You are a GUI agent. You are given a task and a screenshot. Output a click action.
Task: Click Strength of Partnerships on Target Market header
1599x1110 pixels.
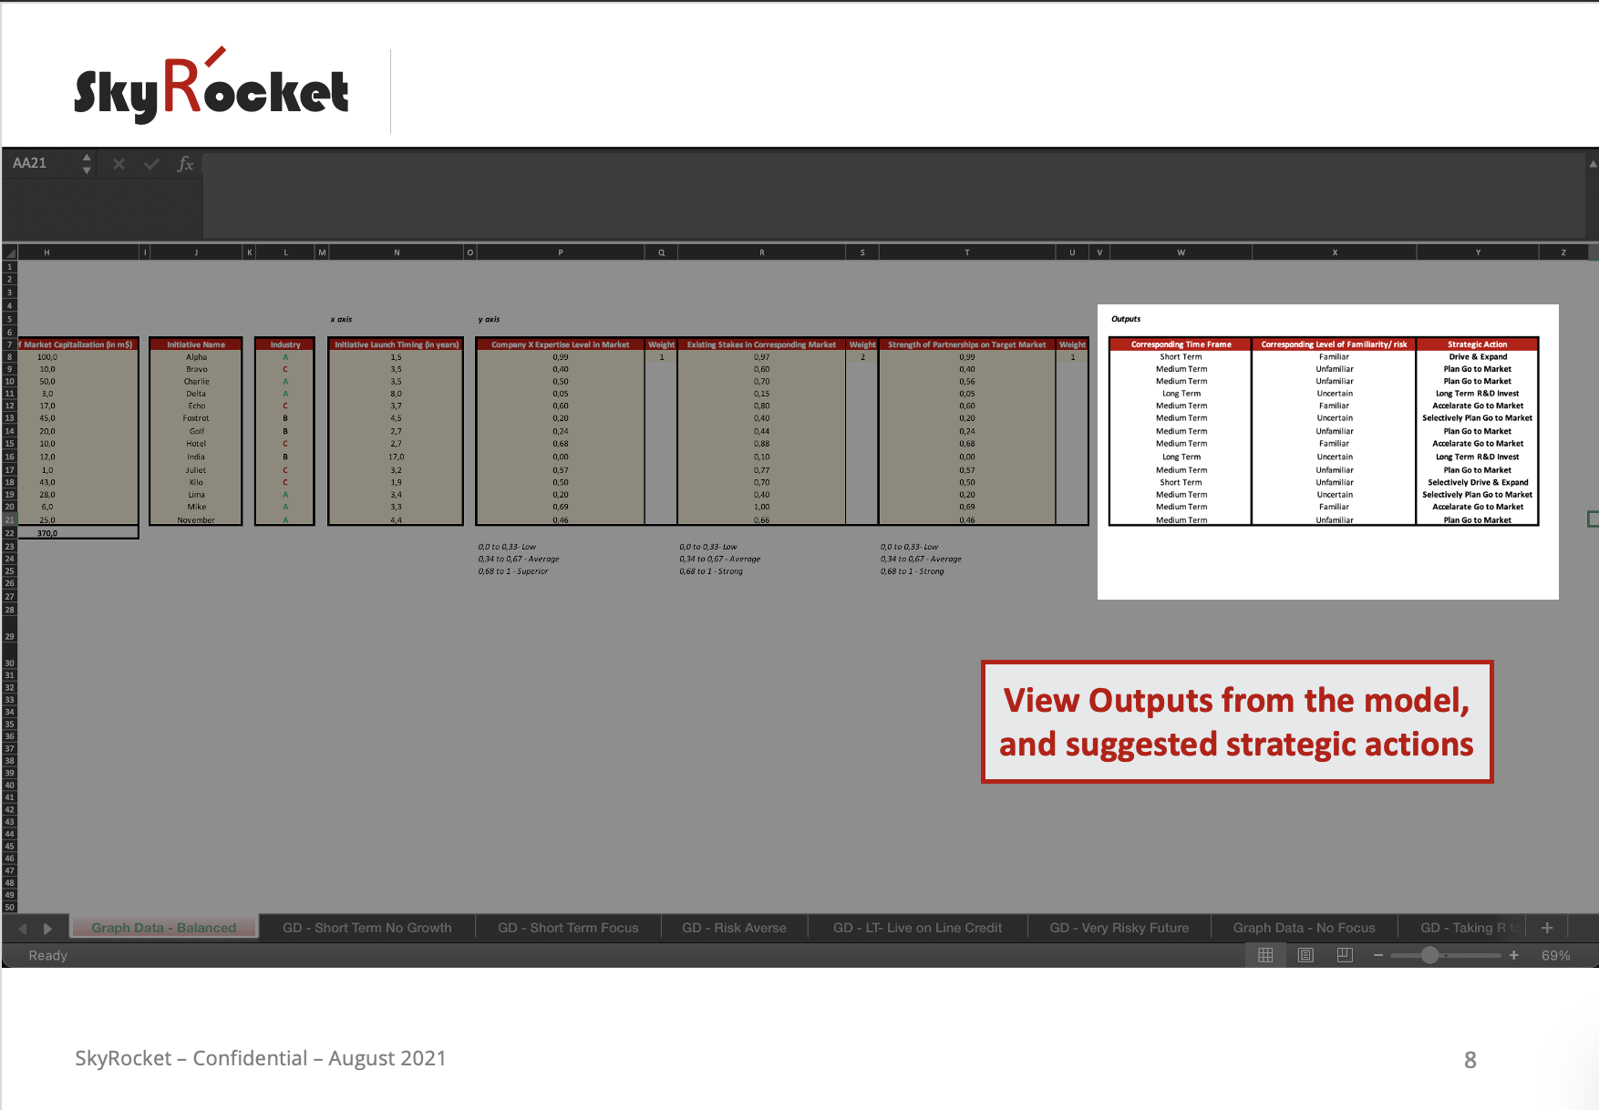[x=967, y=344]
